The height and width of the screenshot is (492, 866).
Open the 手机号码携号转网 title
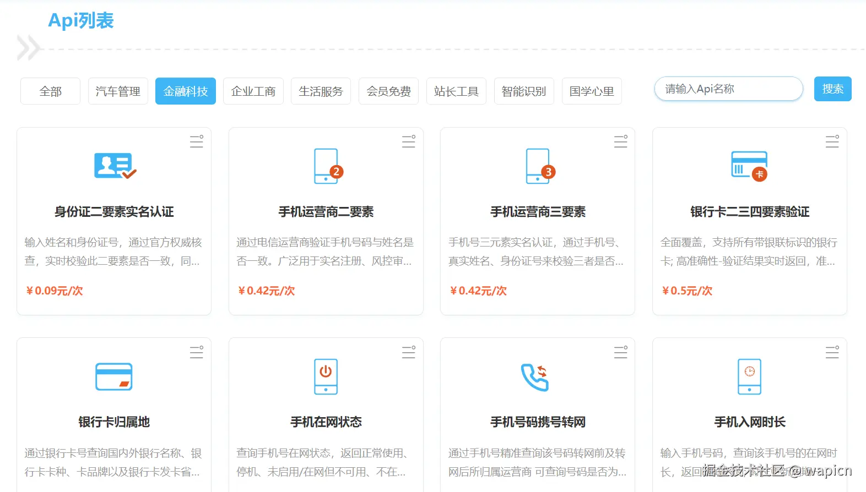[x=538, y=422]
